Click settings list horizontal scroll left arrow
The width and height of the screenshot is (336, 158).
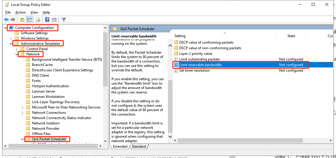[175, 140]
